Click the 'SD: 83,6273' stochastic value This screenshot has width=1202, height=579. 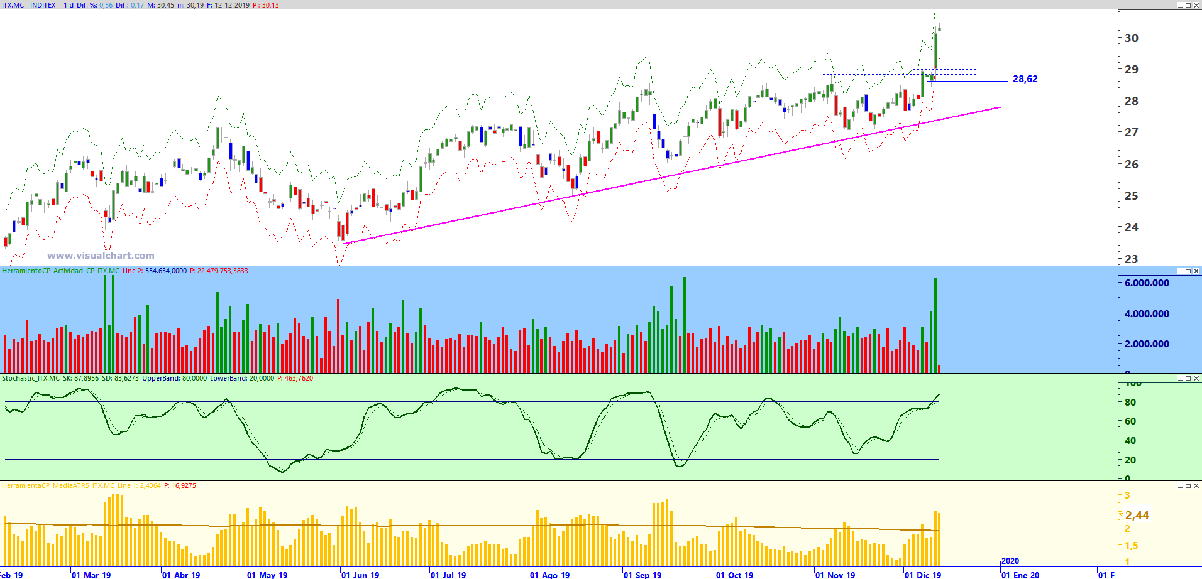pos(120,378)
